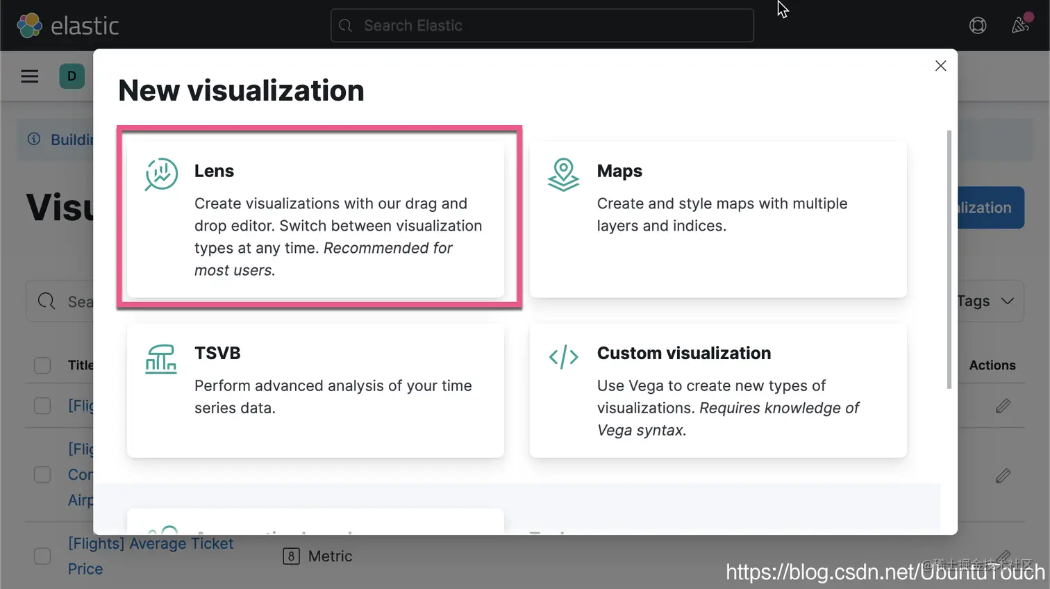Open the newsfeed celebration icon
Screen dimensions: 1050x589
point(1020,25)
